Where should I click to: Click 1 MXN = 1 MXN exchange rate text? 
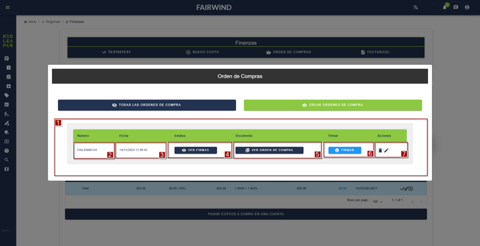(x=246, y=189)
